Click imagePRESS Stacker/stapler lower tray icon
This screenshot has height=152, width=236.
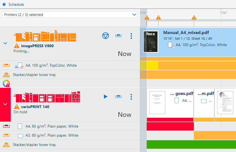point(6,75)
